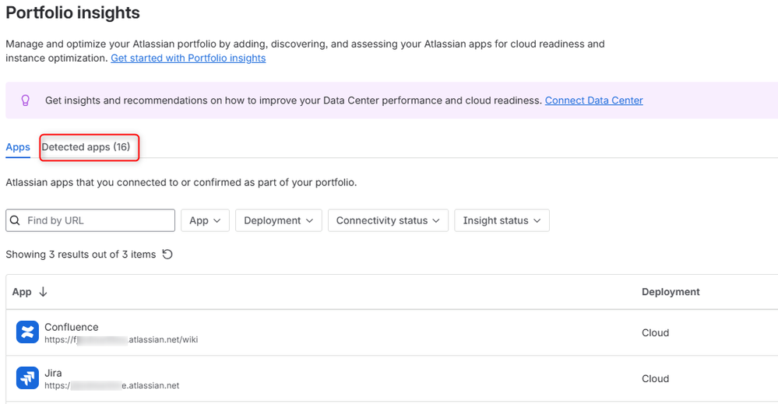Click Cloud in the Jira row
This screenshot has height=404, width=778.
655,379
